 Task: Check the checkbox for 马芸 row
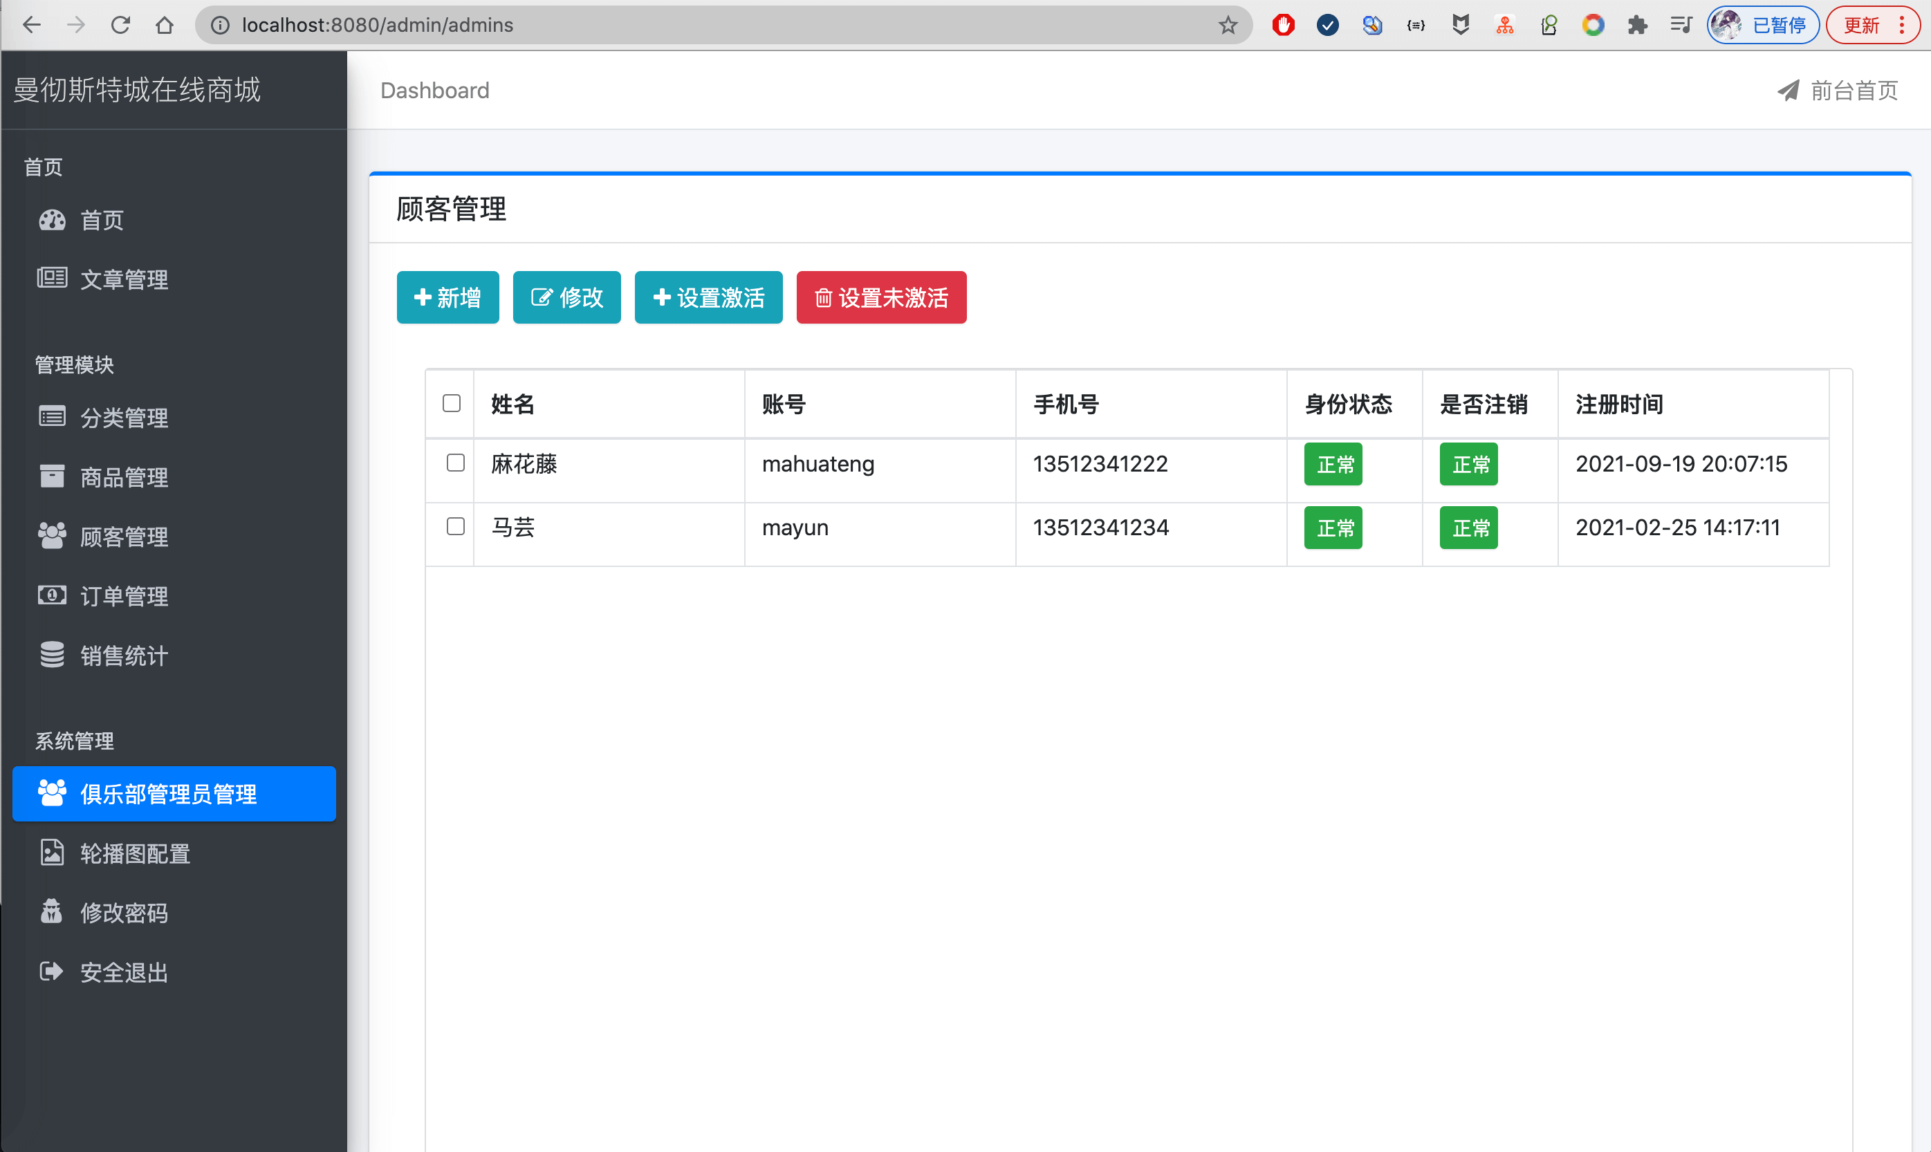tap(456, 526)
